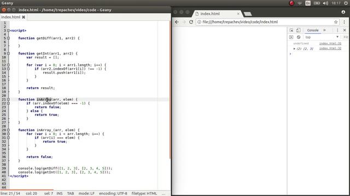The image size is (350, 196).
Task: Collapse inArray_ function fold on line 29
Action: pos(8,130)
